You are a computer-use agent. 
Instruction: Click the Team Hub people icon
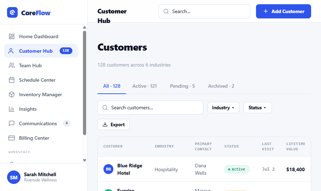click(12, 65)
